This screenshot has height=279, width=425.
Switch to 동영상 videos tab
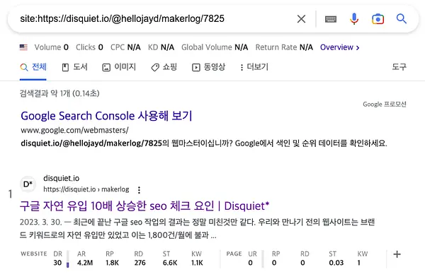(x=208, y=67)
